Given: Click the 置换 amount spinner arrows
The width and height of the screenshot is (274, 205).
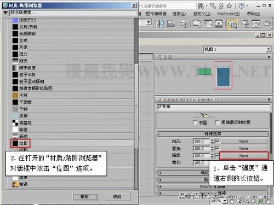Looking at the screenshot, I should click(212, 148).
